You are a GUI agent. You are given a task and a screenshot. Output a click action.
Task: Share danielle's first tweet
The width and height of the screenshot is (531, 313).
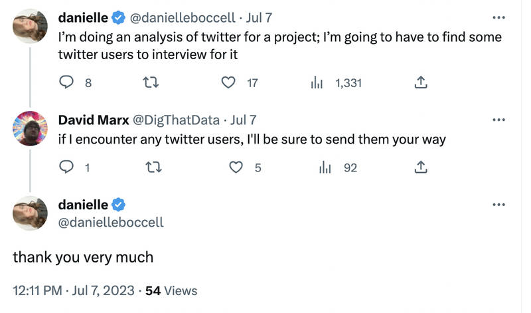pyautogui.click(x=421, y=82)
